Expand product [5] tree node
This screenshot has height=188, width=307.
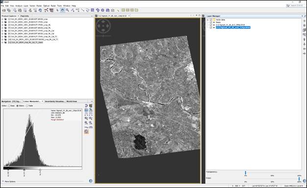point(2,31)
